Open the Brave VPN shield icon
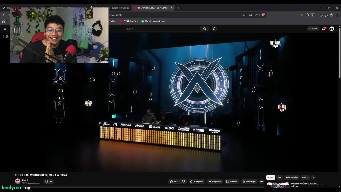 pos(332,15)
